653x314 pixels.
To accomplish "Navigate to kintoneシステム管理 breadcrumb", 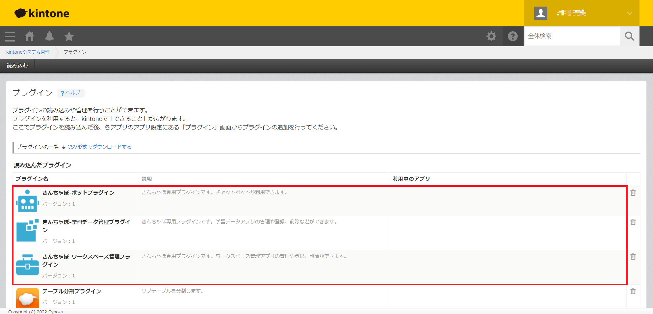I will pyautogui.click(x=28, y=52).
